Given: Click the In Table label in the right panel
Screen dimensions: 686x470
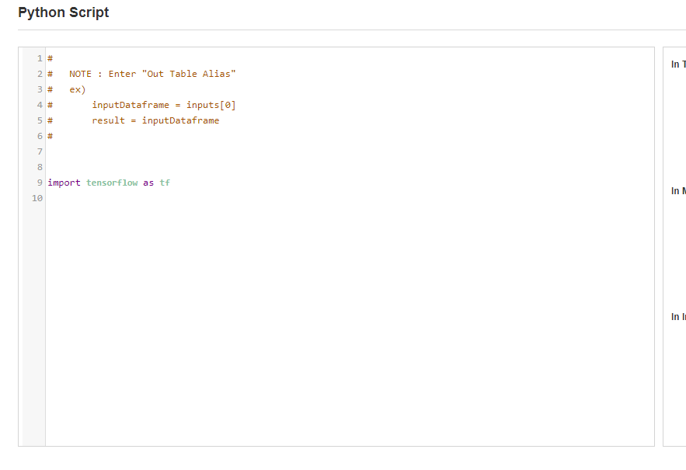Looking at the screenshot, I should 677,64.
